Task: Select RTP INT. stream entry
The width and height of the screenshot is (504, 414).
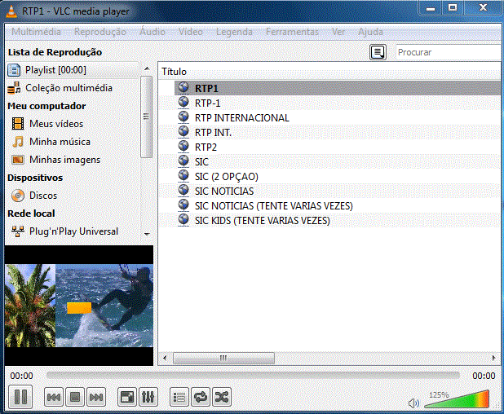Action: click(x=329, y=132)
